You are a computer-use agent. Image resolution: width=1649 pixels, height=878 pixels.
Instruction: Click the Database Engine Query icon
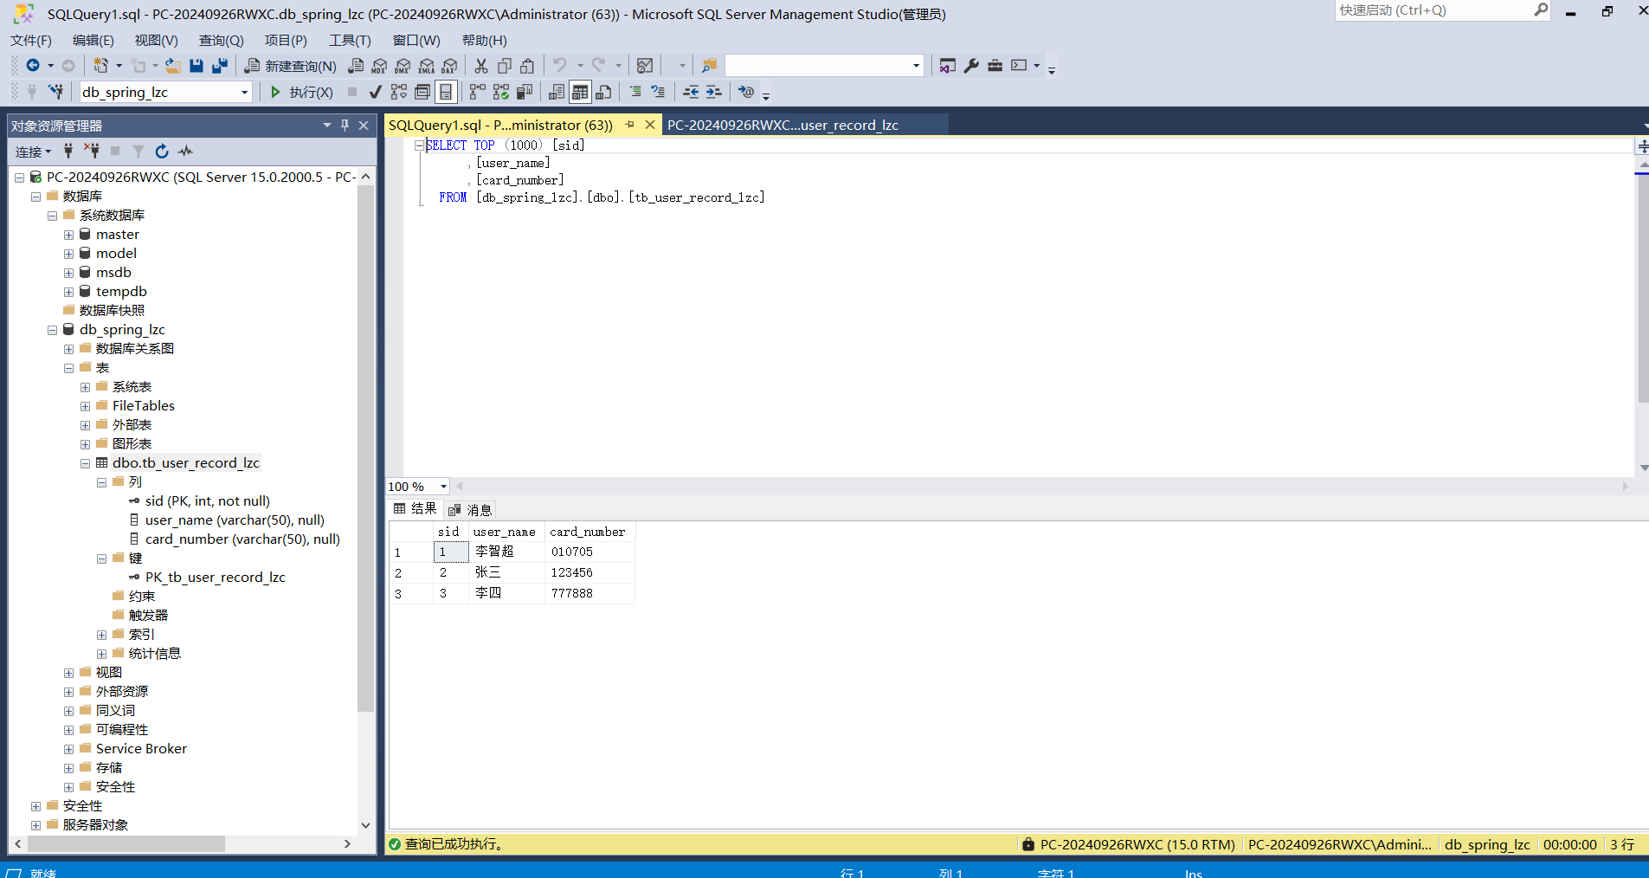click(356, 66)
